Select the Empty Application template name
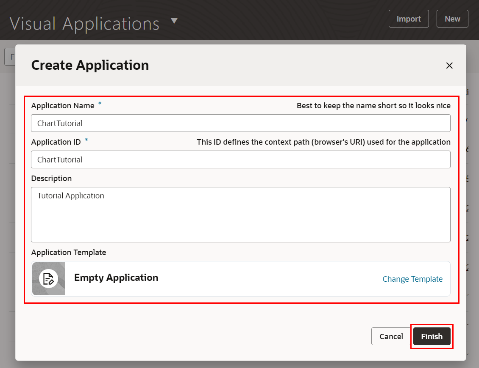Image resolution: width=479 pixels, height=368 pixels. click(116, 277)
